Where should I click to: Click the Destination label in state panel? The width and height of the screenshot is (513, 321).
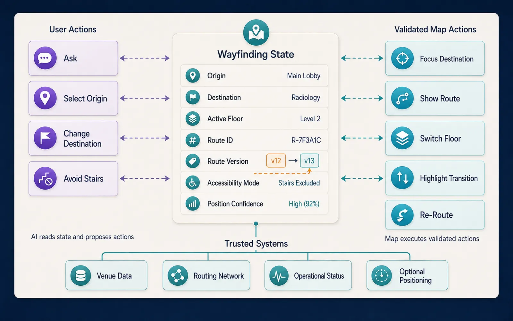click(224, 97)
